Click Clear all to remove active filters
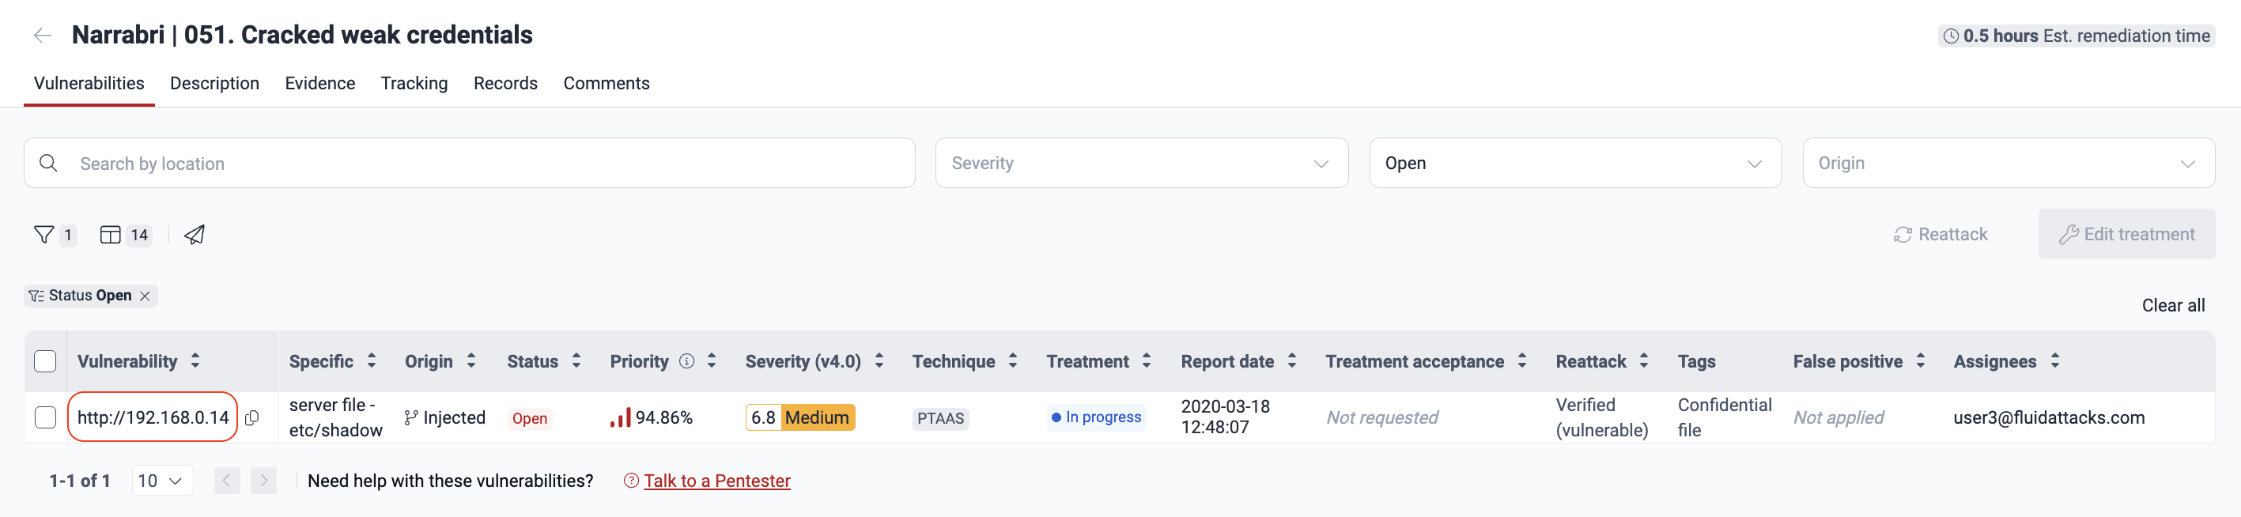 2173,304
